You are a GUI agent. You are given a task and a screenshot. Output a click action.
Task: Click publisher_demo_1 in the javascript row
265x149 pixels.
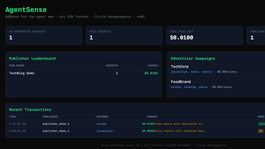point(56,131)
